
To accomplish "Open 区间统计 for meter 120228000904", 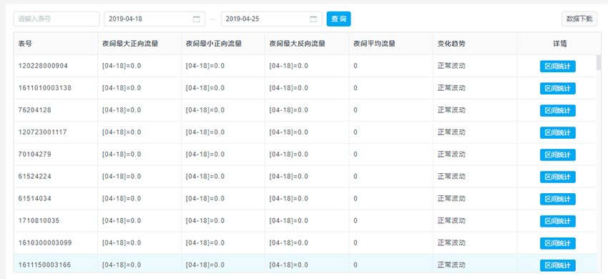I will click(558, 67).
